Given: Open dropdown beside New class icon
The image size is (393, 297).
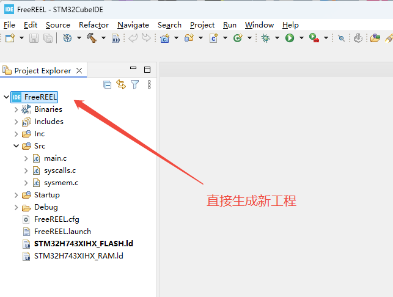Looking at the screenshot, I should 249,38.
